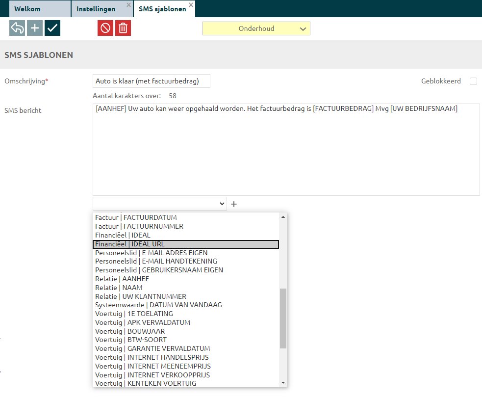
Task: Toggle the Geblokkeerd checkbox
Action: coord(473,81)
